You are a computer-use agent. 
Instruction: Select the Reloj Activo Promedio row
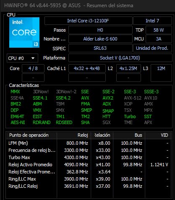coord(89,165)
